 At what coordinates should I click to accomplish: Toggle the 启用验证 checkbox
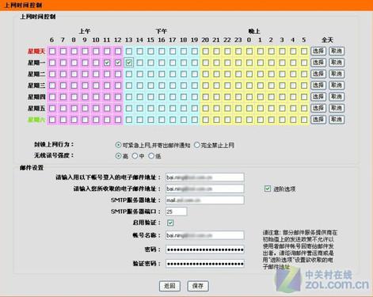pos(170,223)
